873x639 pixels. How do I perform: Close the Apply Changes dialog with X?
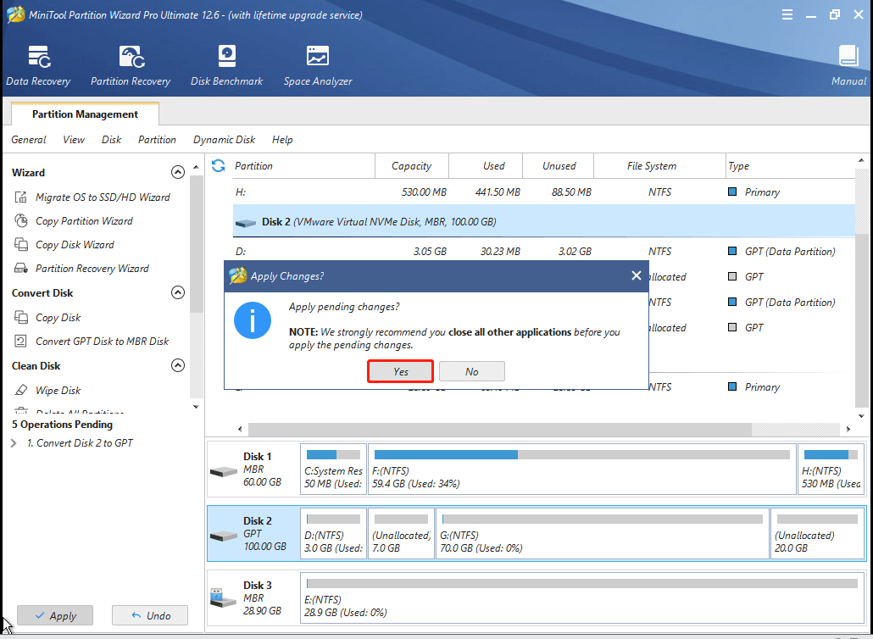pyautogui.click(x=637, y=275)
